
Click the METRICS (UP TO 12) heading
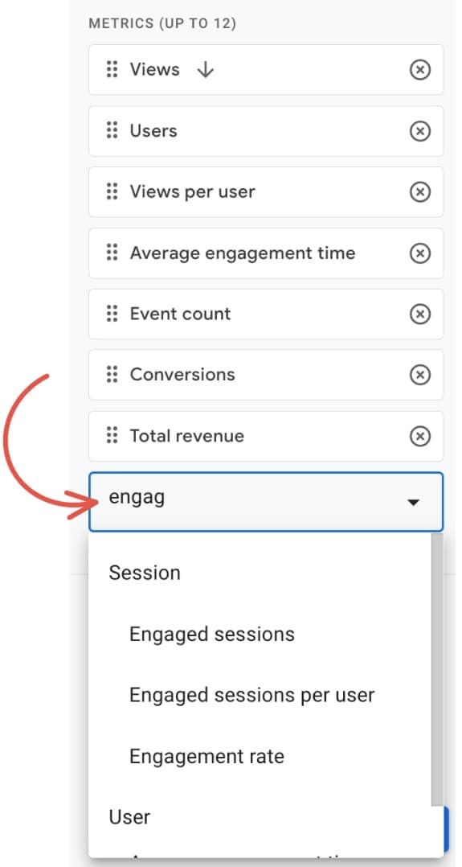162,24
